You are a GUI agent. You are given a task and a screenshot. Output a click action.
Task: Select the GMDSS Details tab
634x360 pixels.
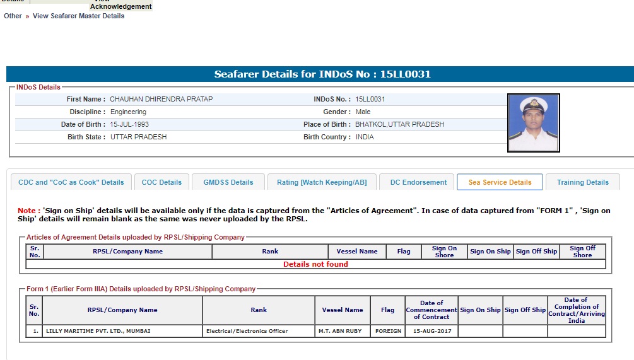[228, 182]
